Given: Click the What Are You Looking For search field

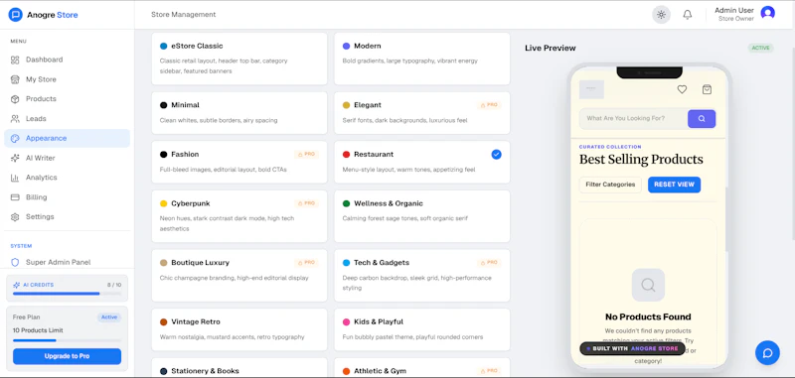Looking at the screenshot, I should [x=633, y=119].
